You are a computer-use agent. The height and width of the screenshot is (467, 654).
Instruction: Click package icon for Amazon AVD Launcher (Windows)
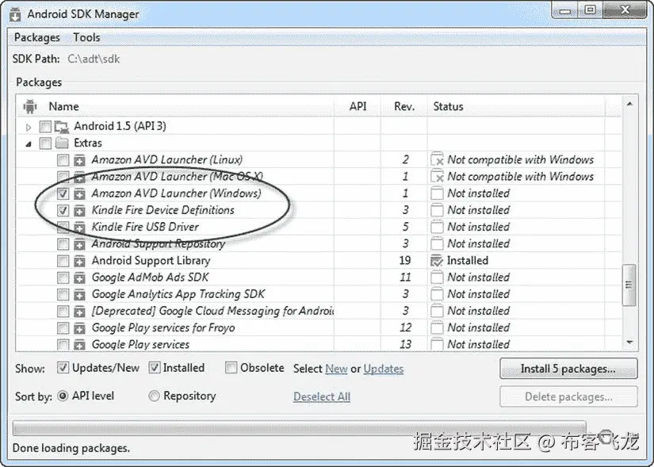point(79,193)
